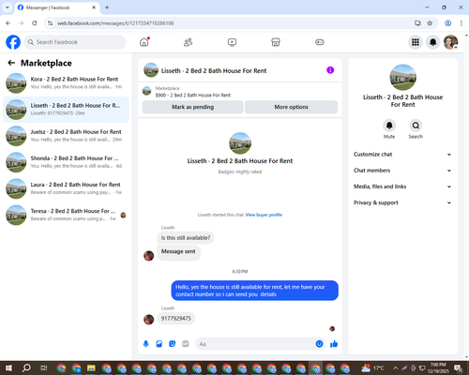Screen dimensions: 469x375
Task: Open Juelsz's 2 Bed 2 Bath conversation
Action: [x=66, y=136]
